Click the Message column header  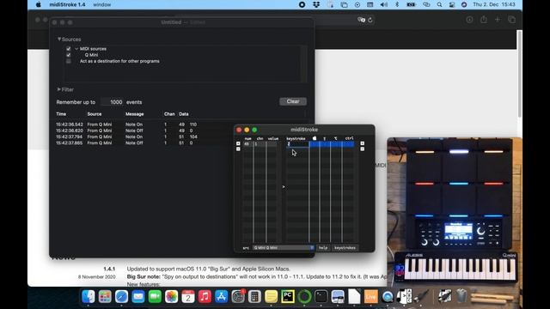tap(135, 114)
